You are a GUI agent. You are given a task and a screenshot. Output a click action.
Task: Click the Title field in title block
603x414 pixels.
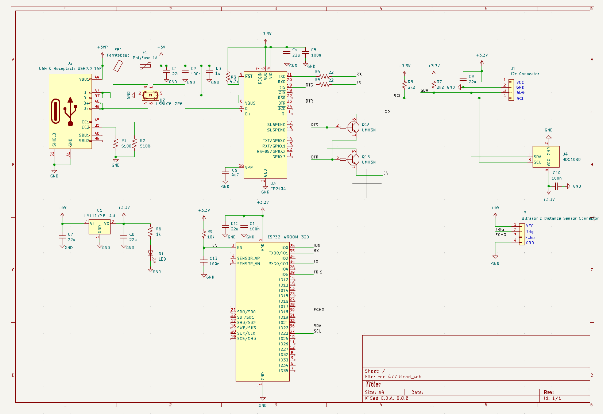coord(373,384)
